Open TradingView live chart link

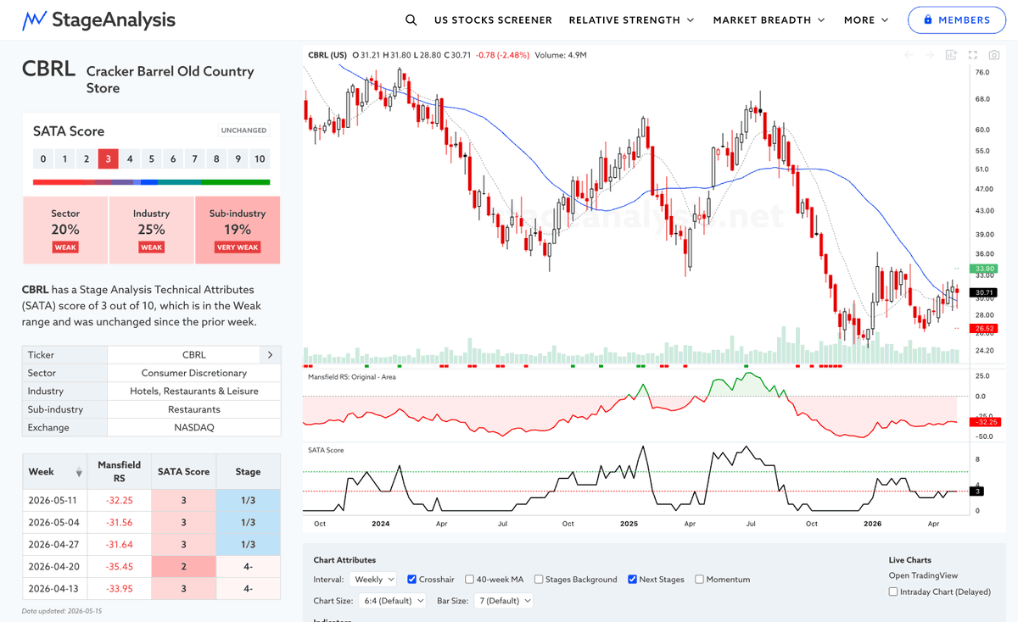pos(923,575)
